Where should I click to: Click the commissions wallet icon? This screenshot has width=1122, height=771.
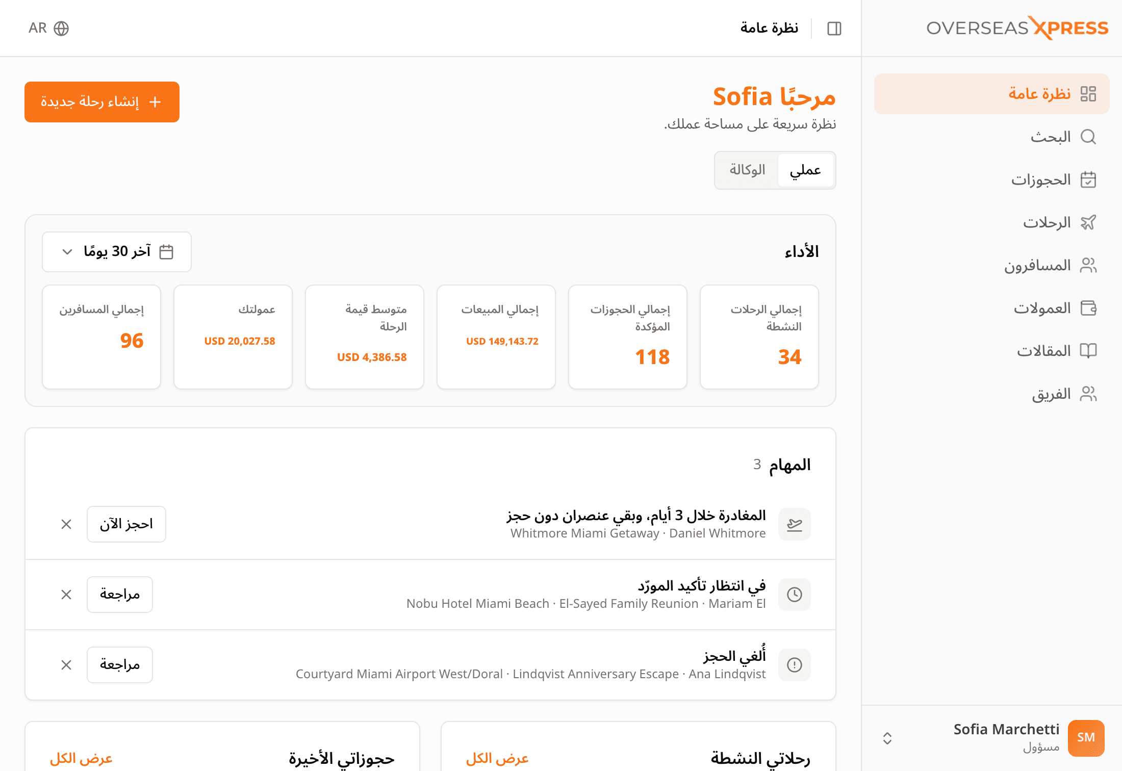[x=1088, y=308]
